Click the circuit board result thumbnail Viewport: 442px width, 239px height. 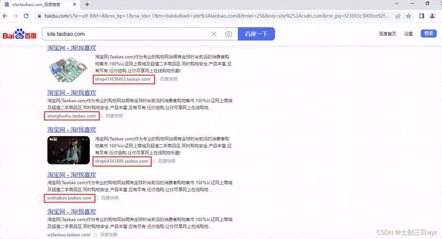coord(68,68)
